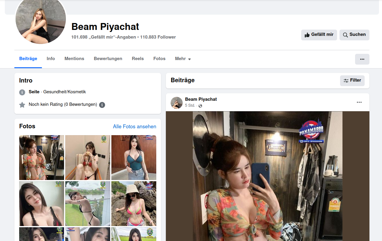Open the teal top photo thumbnail
This screenshot has width=382, height=241.
(x=134, y=158)
